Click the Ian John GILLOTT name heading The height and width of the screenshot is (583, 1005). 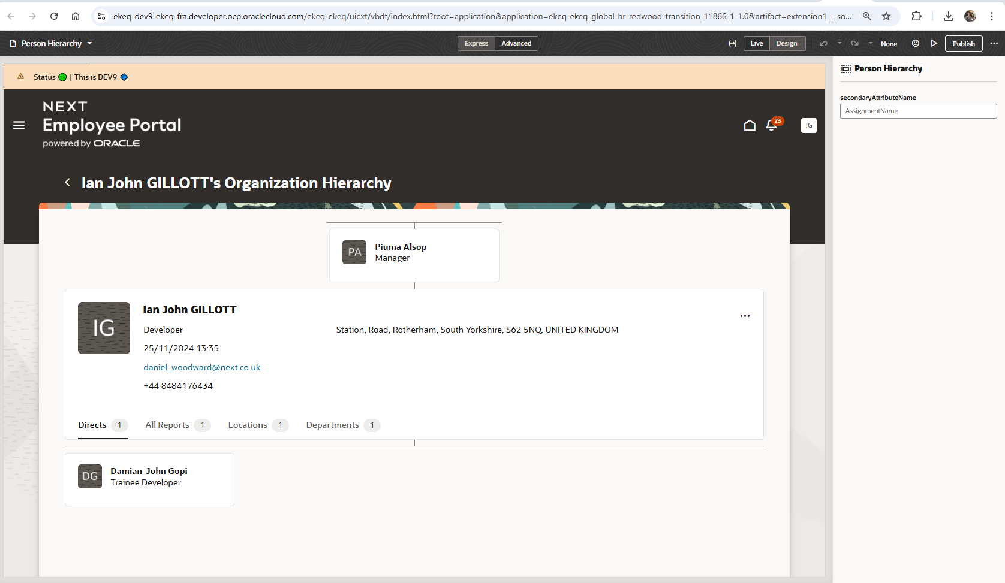click(x=189, y=309)
